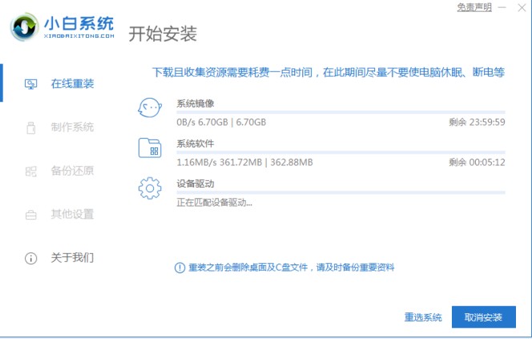This screenshot has width=532, height=339.
Task: Click the 重选系统 link
Action: click(423, 317)
